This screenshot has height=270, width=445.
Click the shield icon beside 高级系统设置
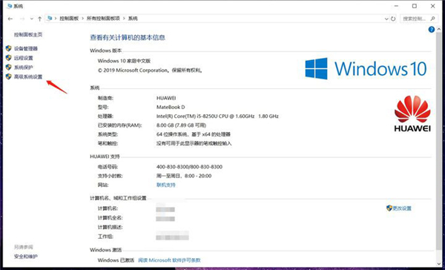(8, 76)
